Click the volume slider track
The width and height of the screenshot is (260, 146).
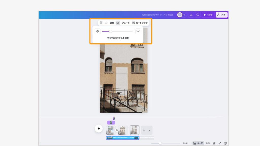pyautogui.click(x=122, y=31)
